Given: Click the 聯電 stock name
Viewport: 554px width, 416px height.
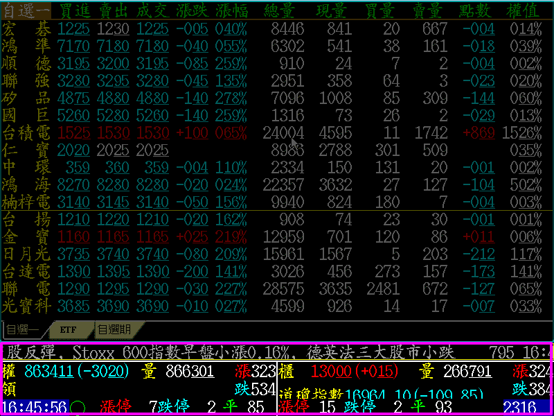Looking at the screenshot, I should (x=28, y=288).
